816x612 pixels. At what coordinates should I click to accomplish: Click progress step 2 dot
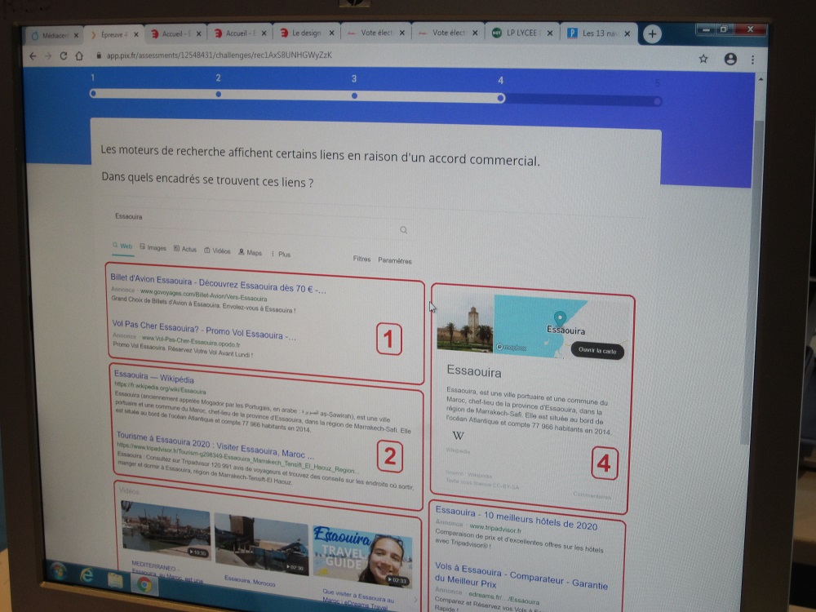point(219,94)
